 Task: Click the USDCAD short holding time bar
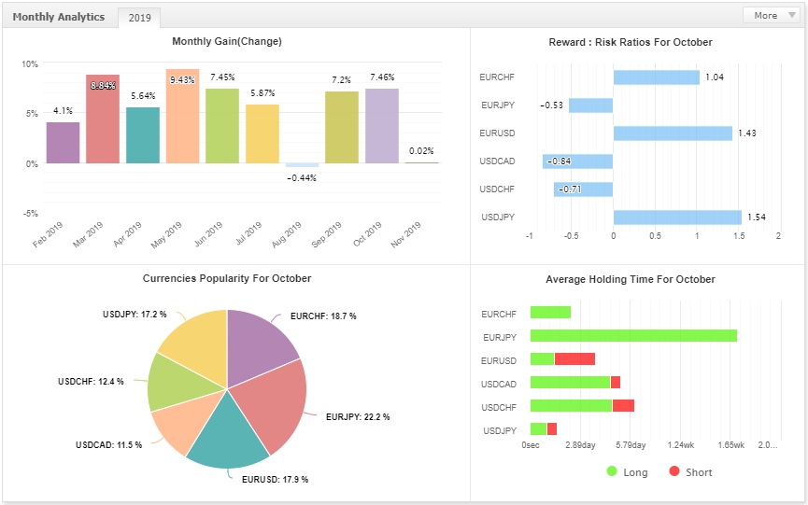pyautogui.click(x=616, y=382)
